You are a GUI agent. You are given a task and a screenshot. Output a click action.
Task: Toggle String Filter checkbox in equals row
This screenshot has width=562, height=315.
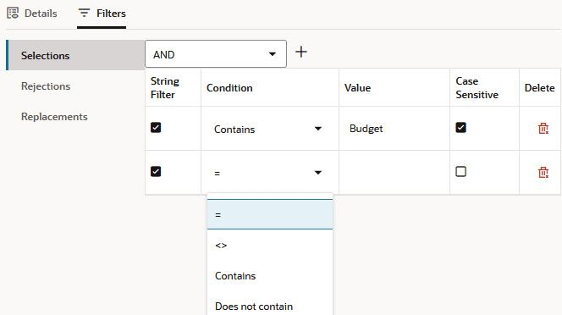coord(156,172)
